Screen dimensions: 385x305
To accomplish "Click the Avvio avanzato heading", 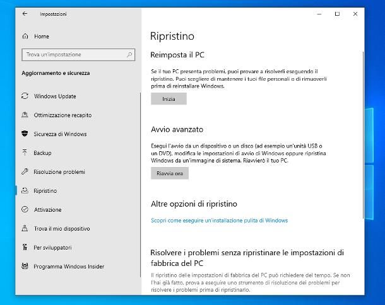I will pyautogui.click(x=177, y=129).
